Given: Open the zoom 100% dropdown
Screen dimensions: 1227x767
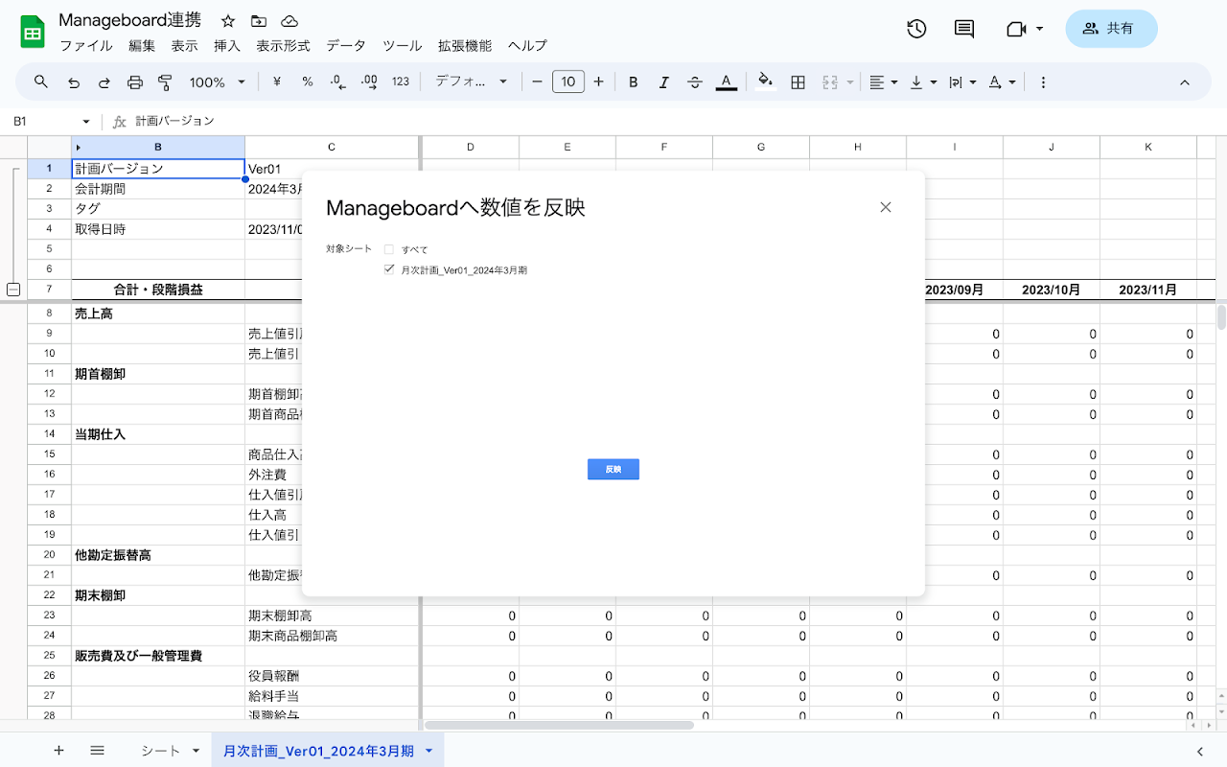Looking at the screenshot, I should (x=218, y=82).
